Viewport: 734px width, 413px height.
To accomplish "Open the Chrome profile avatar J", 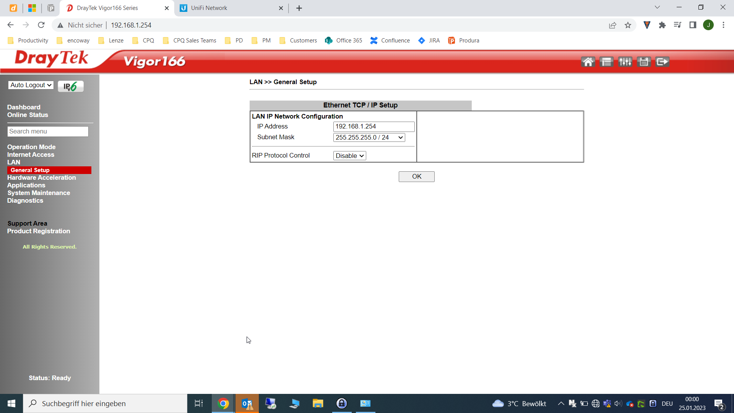I will (x=708, y=25).
